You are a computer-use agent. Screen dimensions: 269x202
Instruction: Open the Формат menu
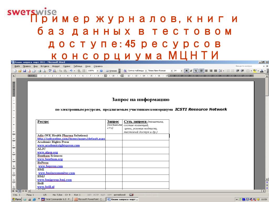point(56,66)
